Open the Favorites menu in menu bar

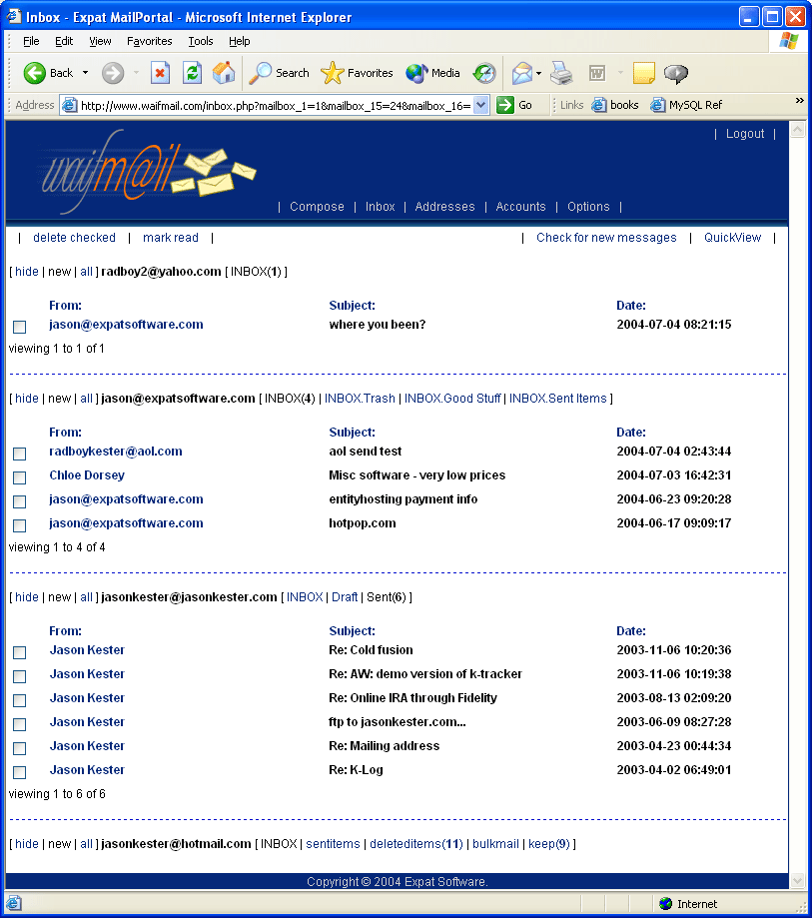click(149, 41)
